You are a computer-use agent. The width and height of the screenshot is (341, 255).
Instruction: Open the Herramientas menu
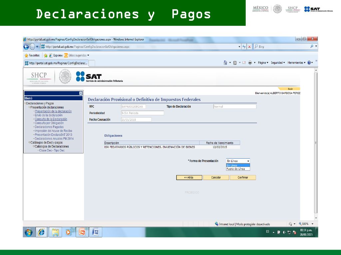(x=296, y=63)
